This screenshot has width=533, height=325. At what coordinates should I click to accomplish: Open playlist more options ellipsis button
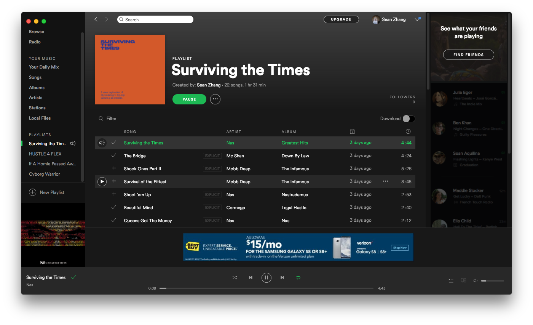tap(215, 99)
